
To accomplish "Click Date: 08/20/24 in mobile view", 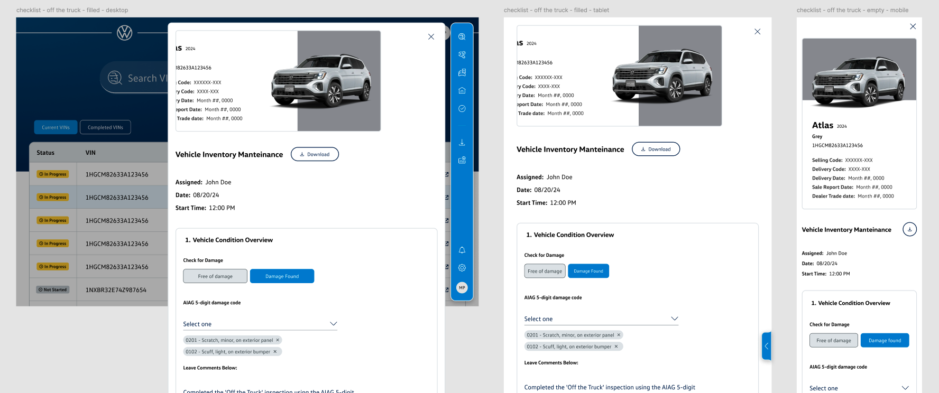I will [x=820, y=264].
